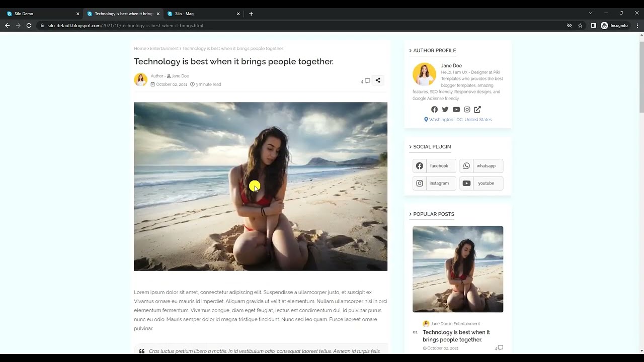Close the Silo Demo tab
644x362 pixels.
[x=77, y=14]
